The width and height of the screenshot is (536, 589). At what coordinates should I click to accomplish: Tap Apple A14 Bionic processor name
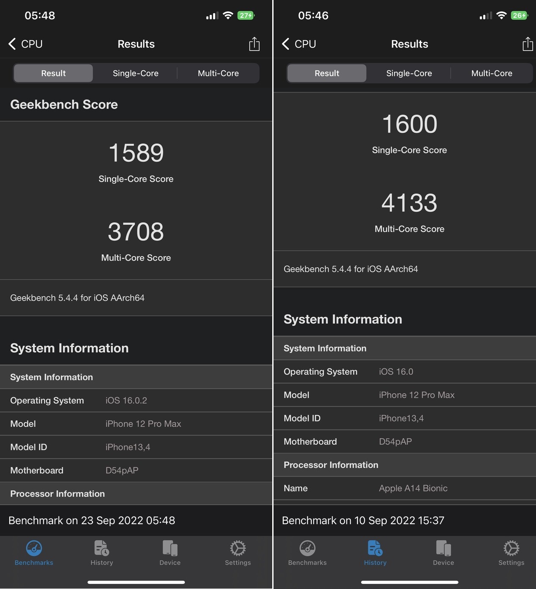tap(413, 488)
